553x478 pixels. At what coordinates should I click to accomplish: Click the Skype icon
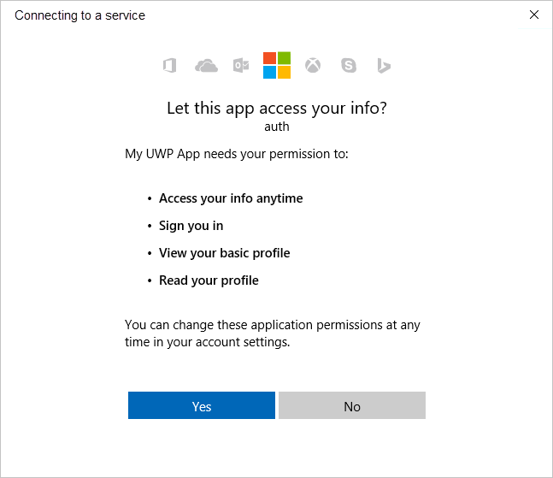(x=348, y=66)
